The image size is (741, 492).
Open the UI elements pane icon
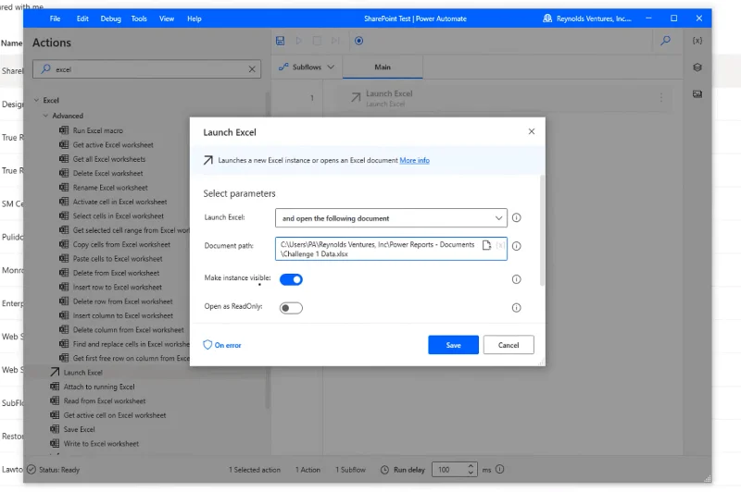tap(697, 67)
